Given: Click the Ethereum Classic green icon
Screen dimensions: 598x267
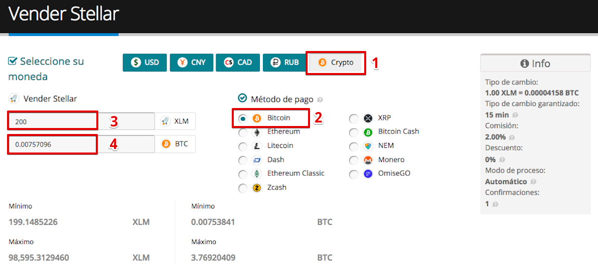Looking at the screenshot, I should tap(257, 174).
